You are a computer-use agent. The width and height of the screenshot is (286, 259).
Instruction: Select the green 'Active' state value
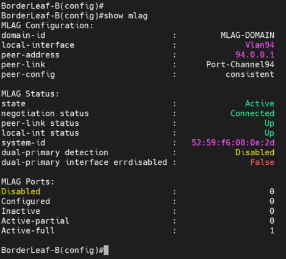pos(260,104)
